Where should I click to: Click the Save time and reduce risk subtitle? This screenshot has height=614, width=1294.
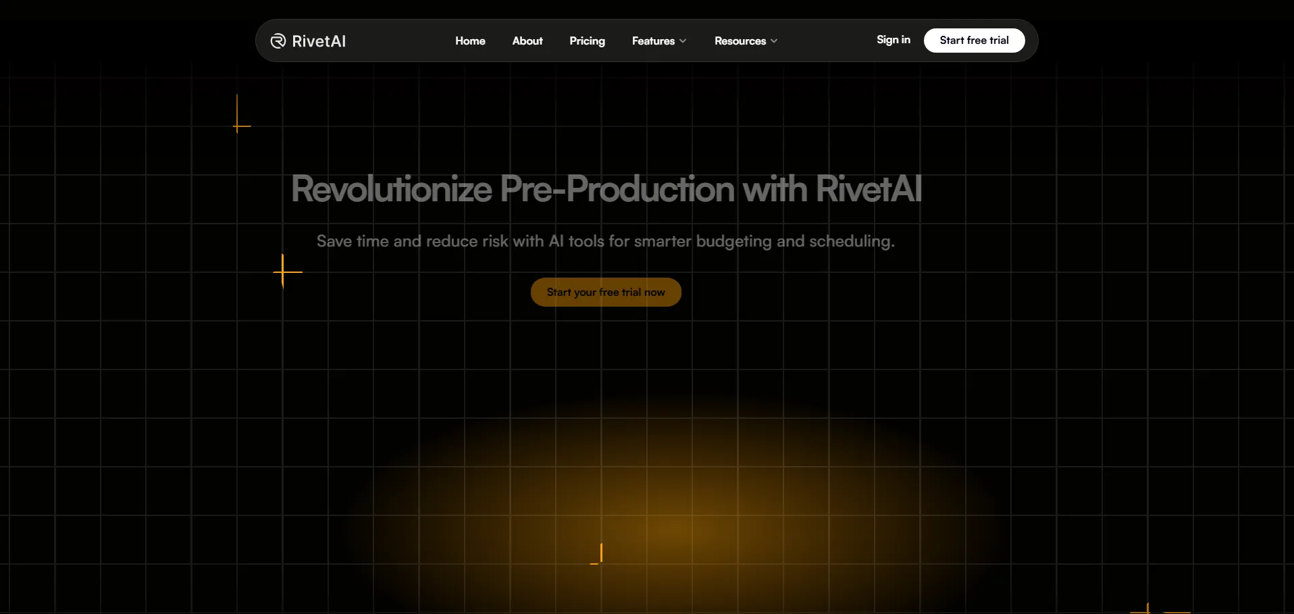(x=605, y=241)
